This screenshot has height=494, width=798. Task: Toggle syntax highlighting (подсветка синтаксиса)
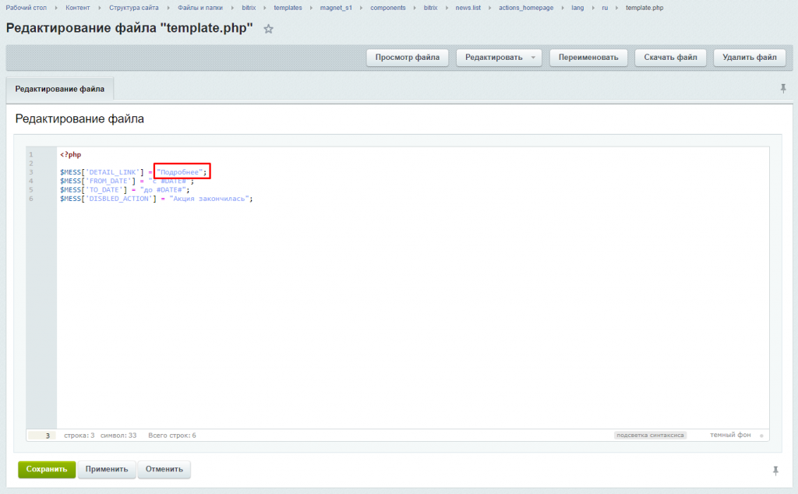pyautogui.click(x=650, y=435)
